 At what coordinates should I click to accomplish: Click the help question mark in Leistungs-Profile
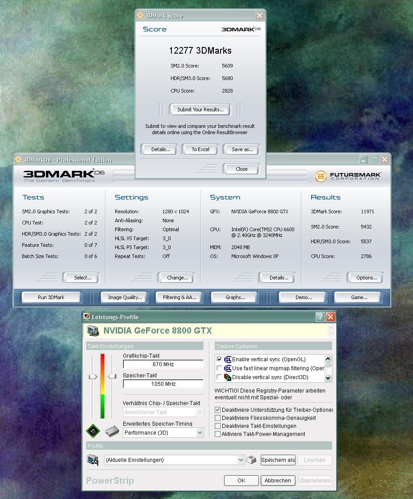[320, 317]
